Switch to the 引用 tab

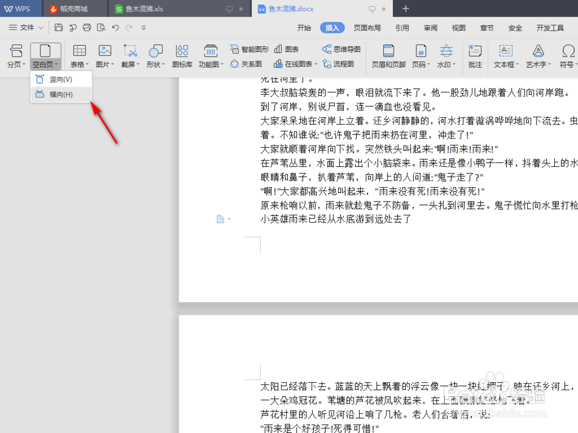click(x=402, y=28)
